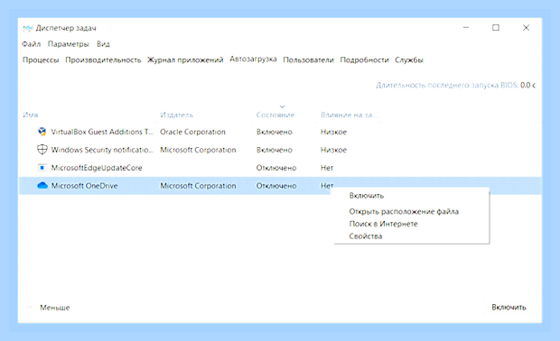Maximize the Диспетчер задач window
The image size is (560, 341).
click(496, 27)
